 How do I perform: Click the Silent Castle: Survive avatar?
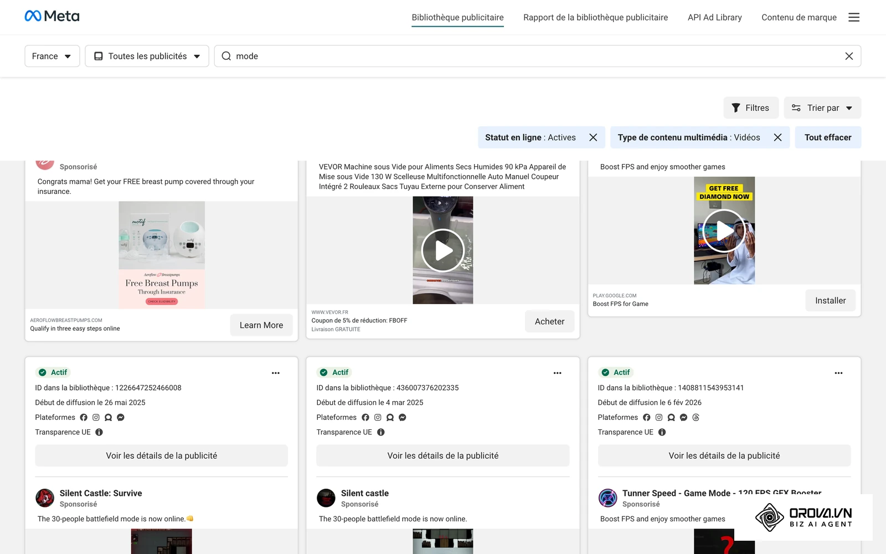45,498
